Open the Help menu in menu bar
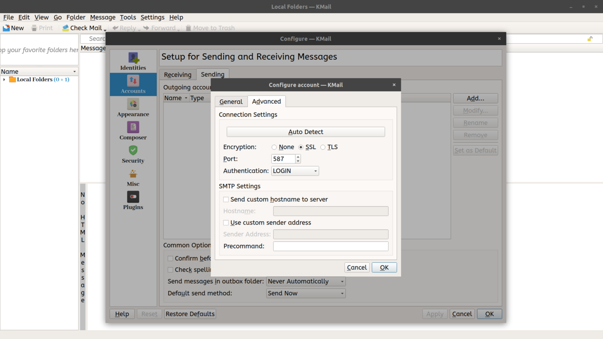Viewport: 603px width, 339px height. (176, 17)
